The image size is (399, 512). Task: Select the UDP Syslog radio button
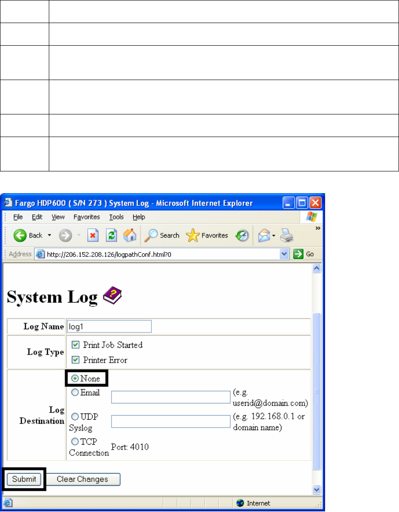(x=75, y=417)
